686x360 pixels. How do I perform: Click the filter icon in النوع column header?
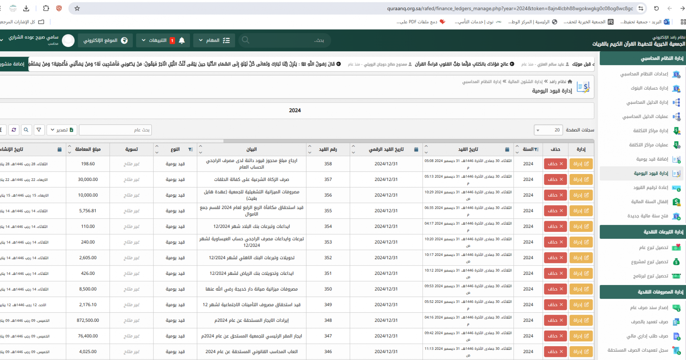(x=190, y=149)
